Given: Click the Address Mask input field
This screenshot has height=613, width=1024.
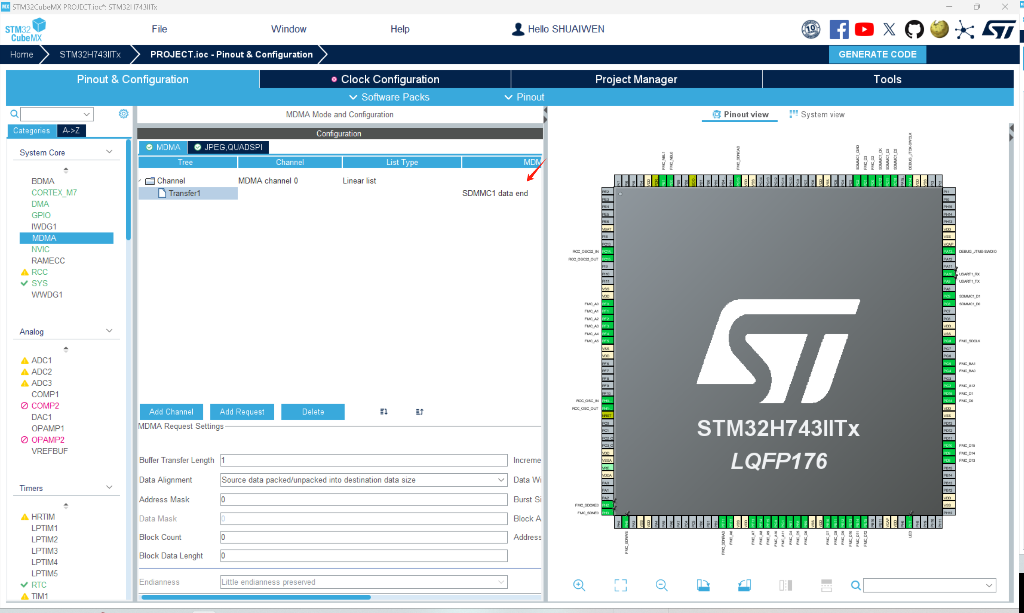Looking at the screenshot, I should [x=364, y=500].
